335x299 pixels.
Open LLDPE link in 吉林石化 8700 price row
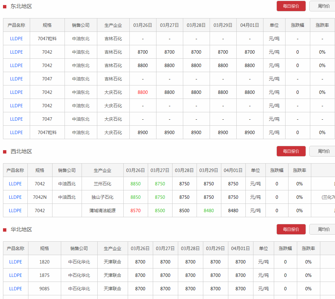tap(16, 52)
